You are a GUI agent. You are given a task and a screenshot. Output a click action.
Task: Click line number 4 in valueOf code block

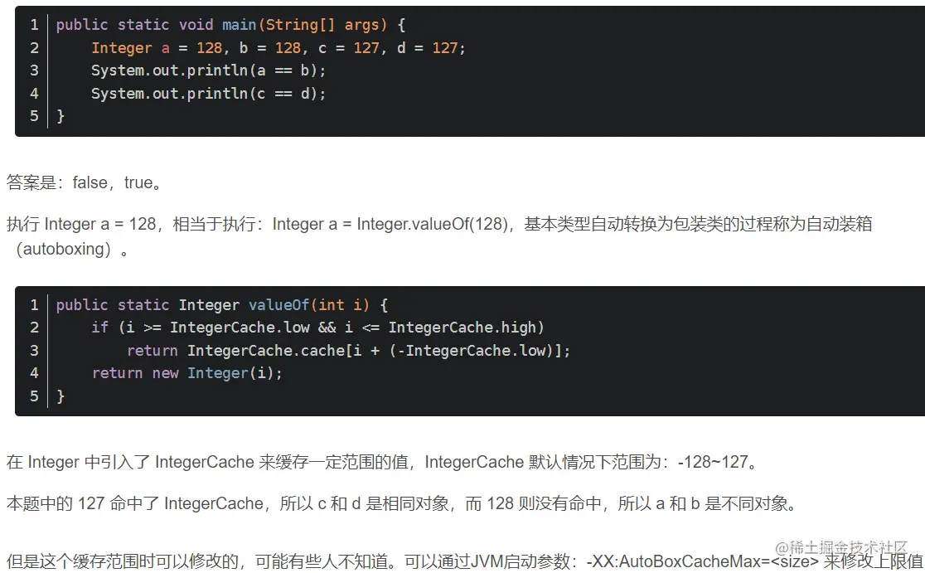[34, 373]
